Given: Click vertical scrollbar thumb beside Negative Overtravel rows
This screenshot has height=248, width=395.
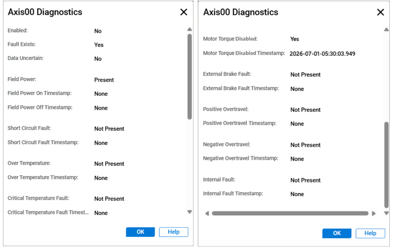Looking at the screenshot, I should click(x=386, y=165).
